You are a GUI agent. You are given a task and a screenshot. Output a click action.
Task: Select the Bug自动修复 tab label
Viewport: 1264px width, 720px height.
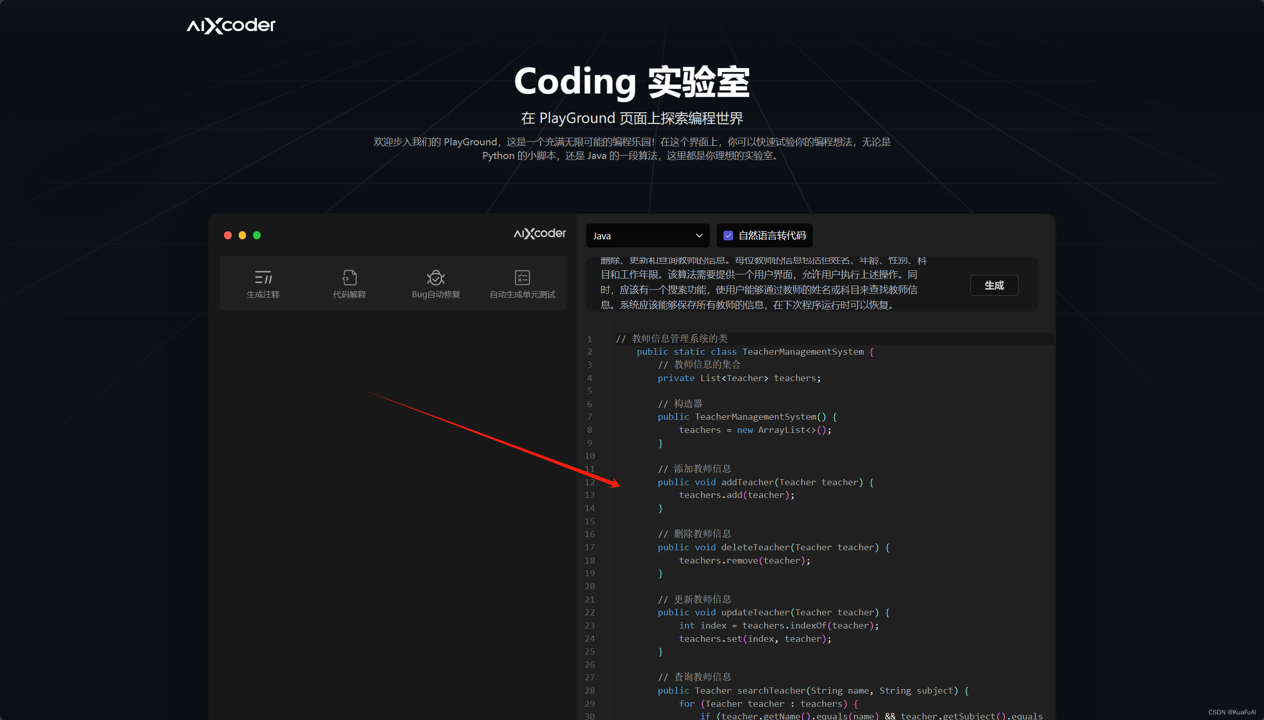pyautogui.click(x=436, y=295)
